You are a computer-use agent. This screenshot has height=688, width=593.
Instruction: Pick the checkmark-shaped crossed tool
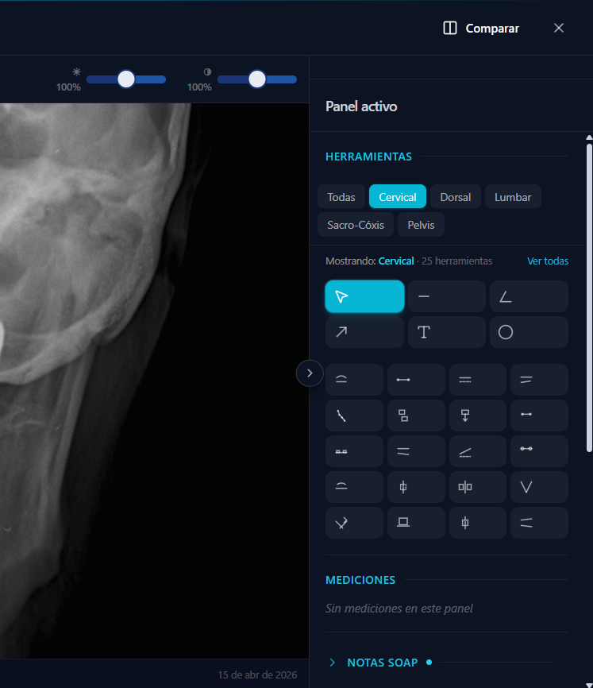point(354,523)
